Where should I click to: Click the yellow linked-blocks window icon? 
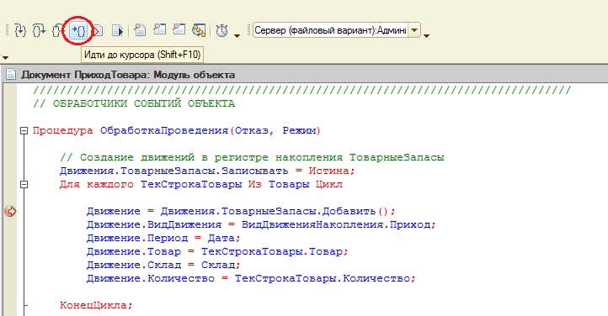click(x=199, y=29)
